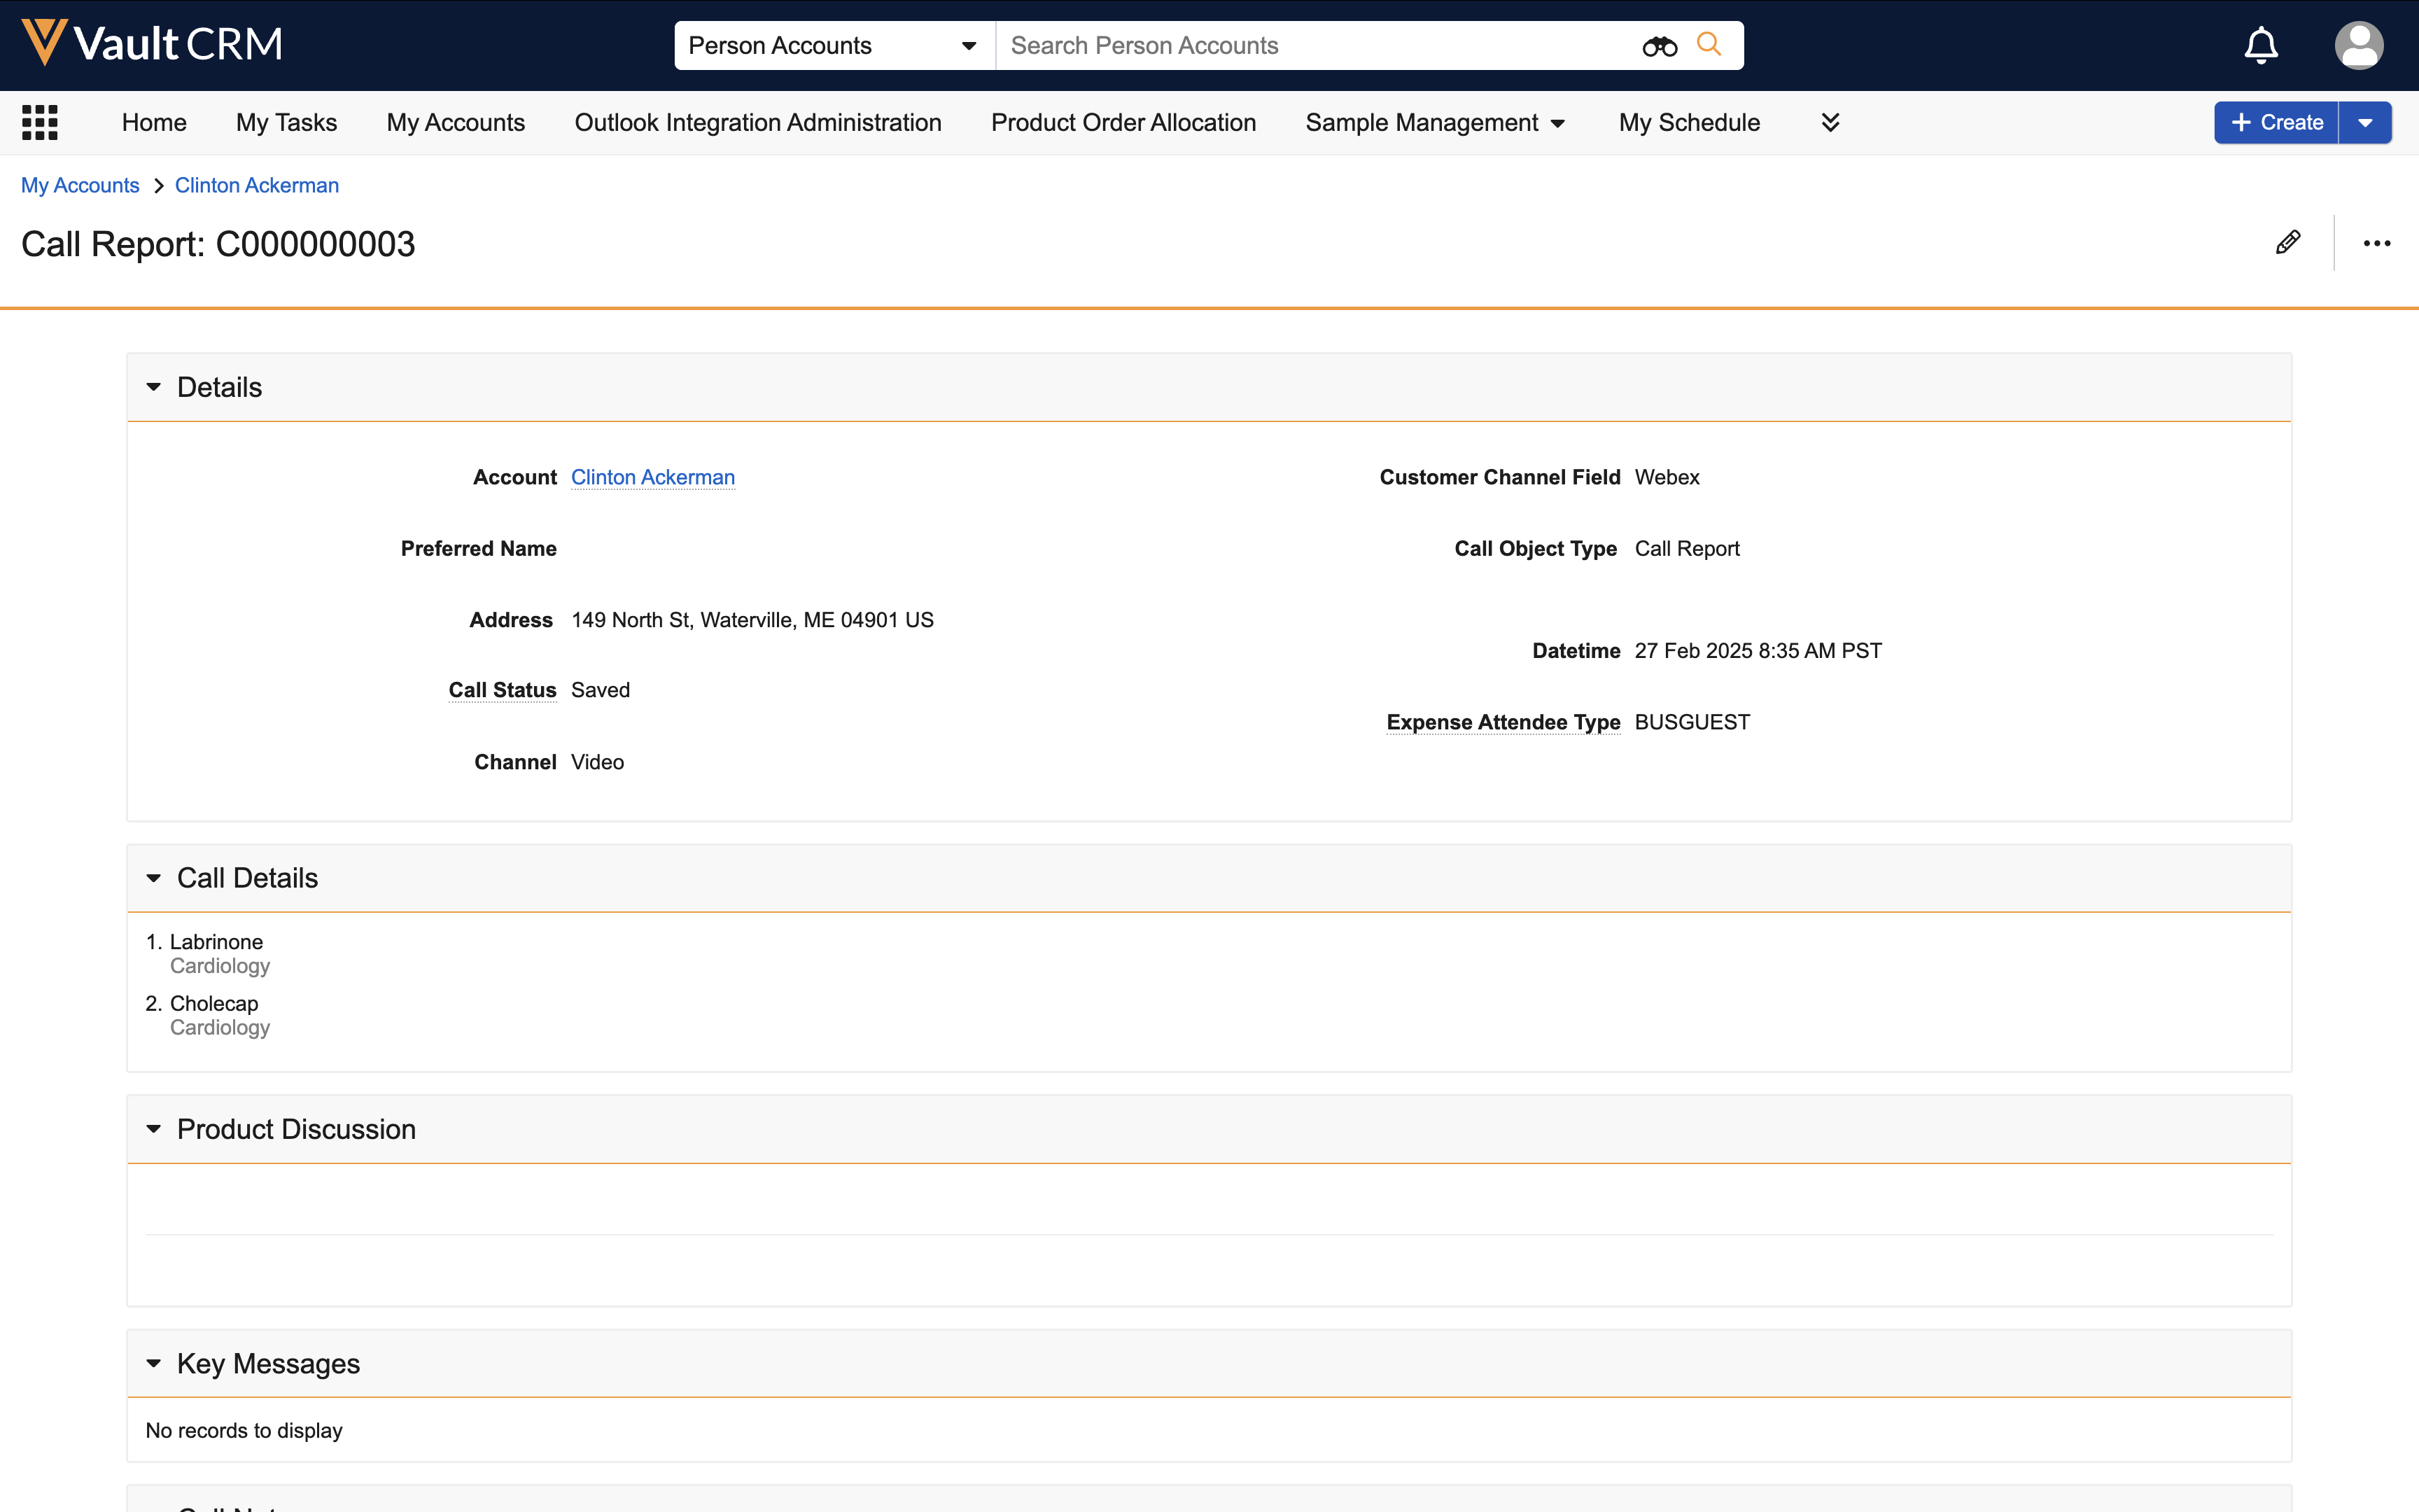Image resolution: width=2419 pixels, height=1512 pixels.
Task: Click the Vault CRM logo
Action: (152, 44)
